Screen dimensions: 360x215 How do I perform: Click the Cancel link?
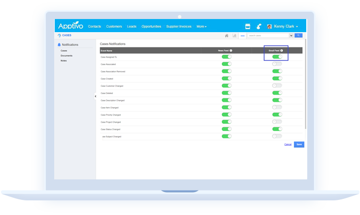coord(288,144)
